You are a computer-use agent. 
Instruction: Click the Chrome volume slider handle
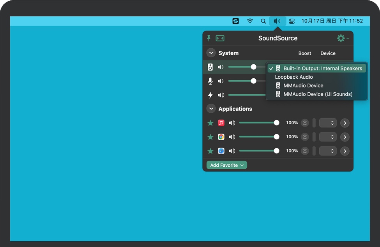(276, 137)
